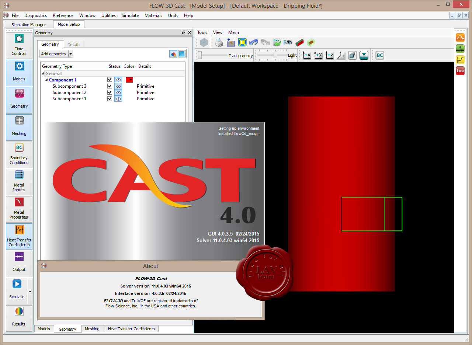Open the viewport Mesh menu

click(233, 32)
